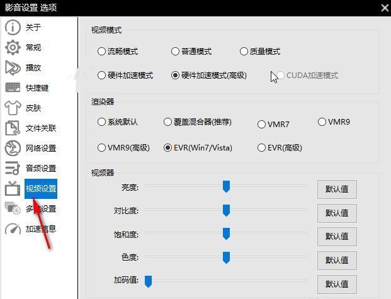Open 文件关联 file icon section
The height and width of the screenshot is (299, 391).
point(13,128)
